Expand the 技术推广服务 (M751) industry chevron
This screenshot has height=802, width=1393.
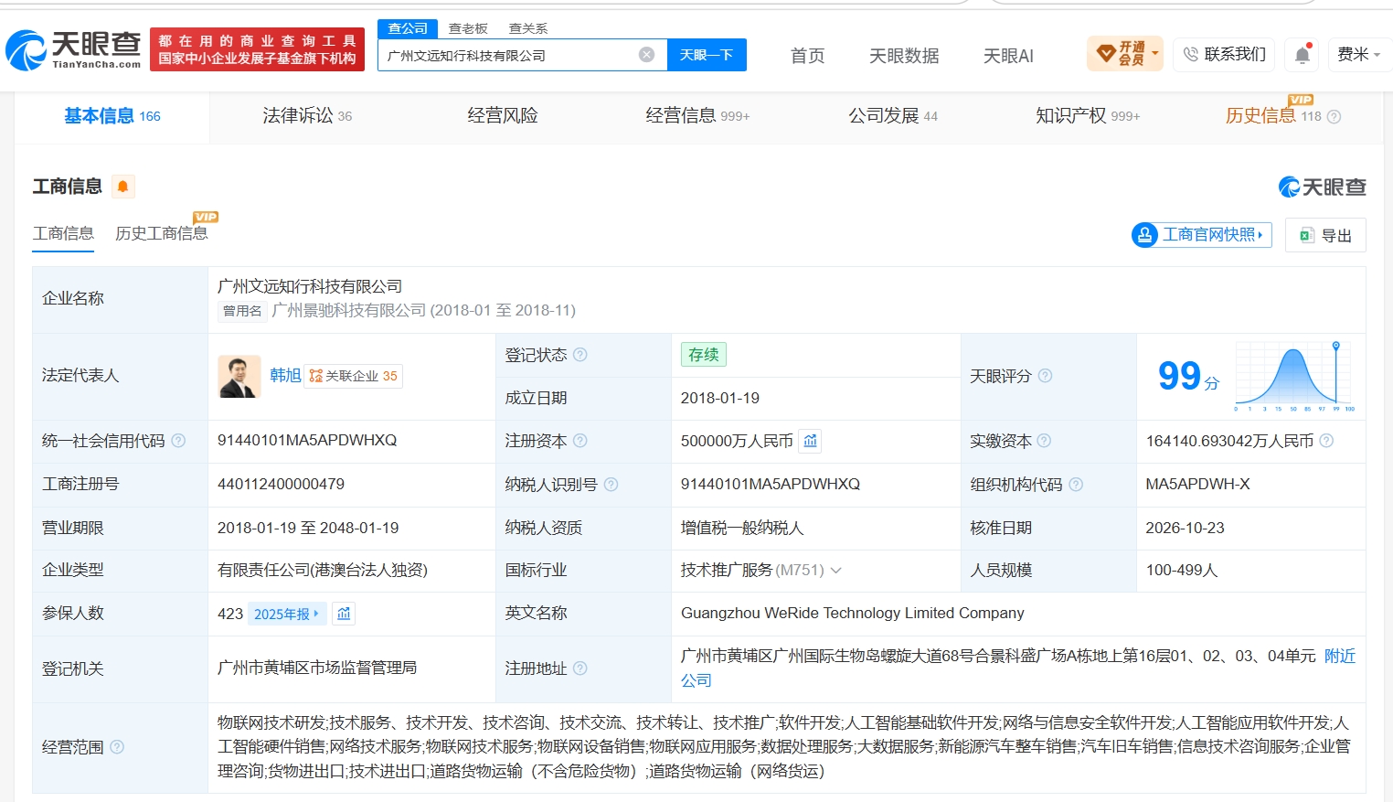pos(835,571)
